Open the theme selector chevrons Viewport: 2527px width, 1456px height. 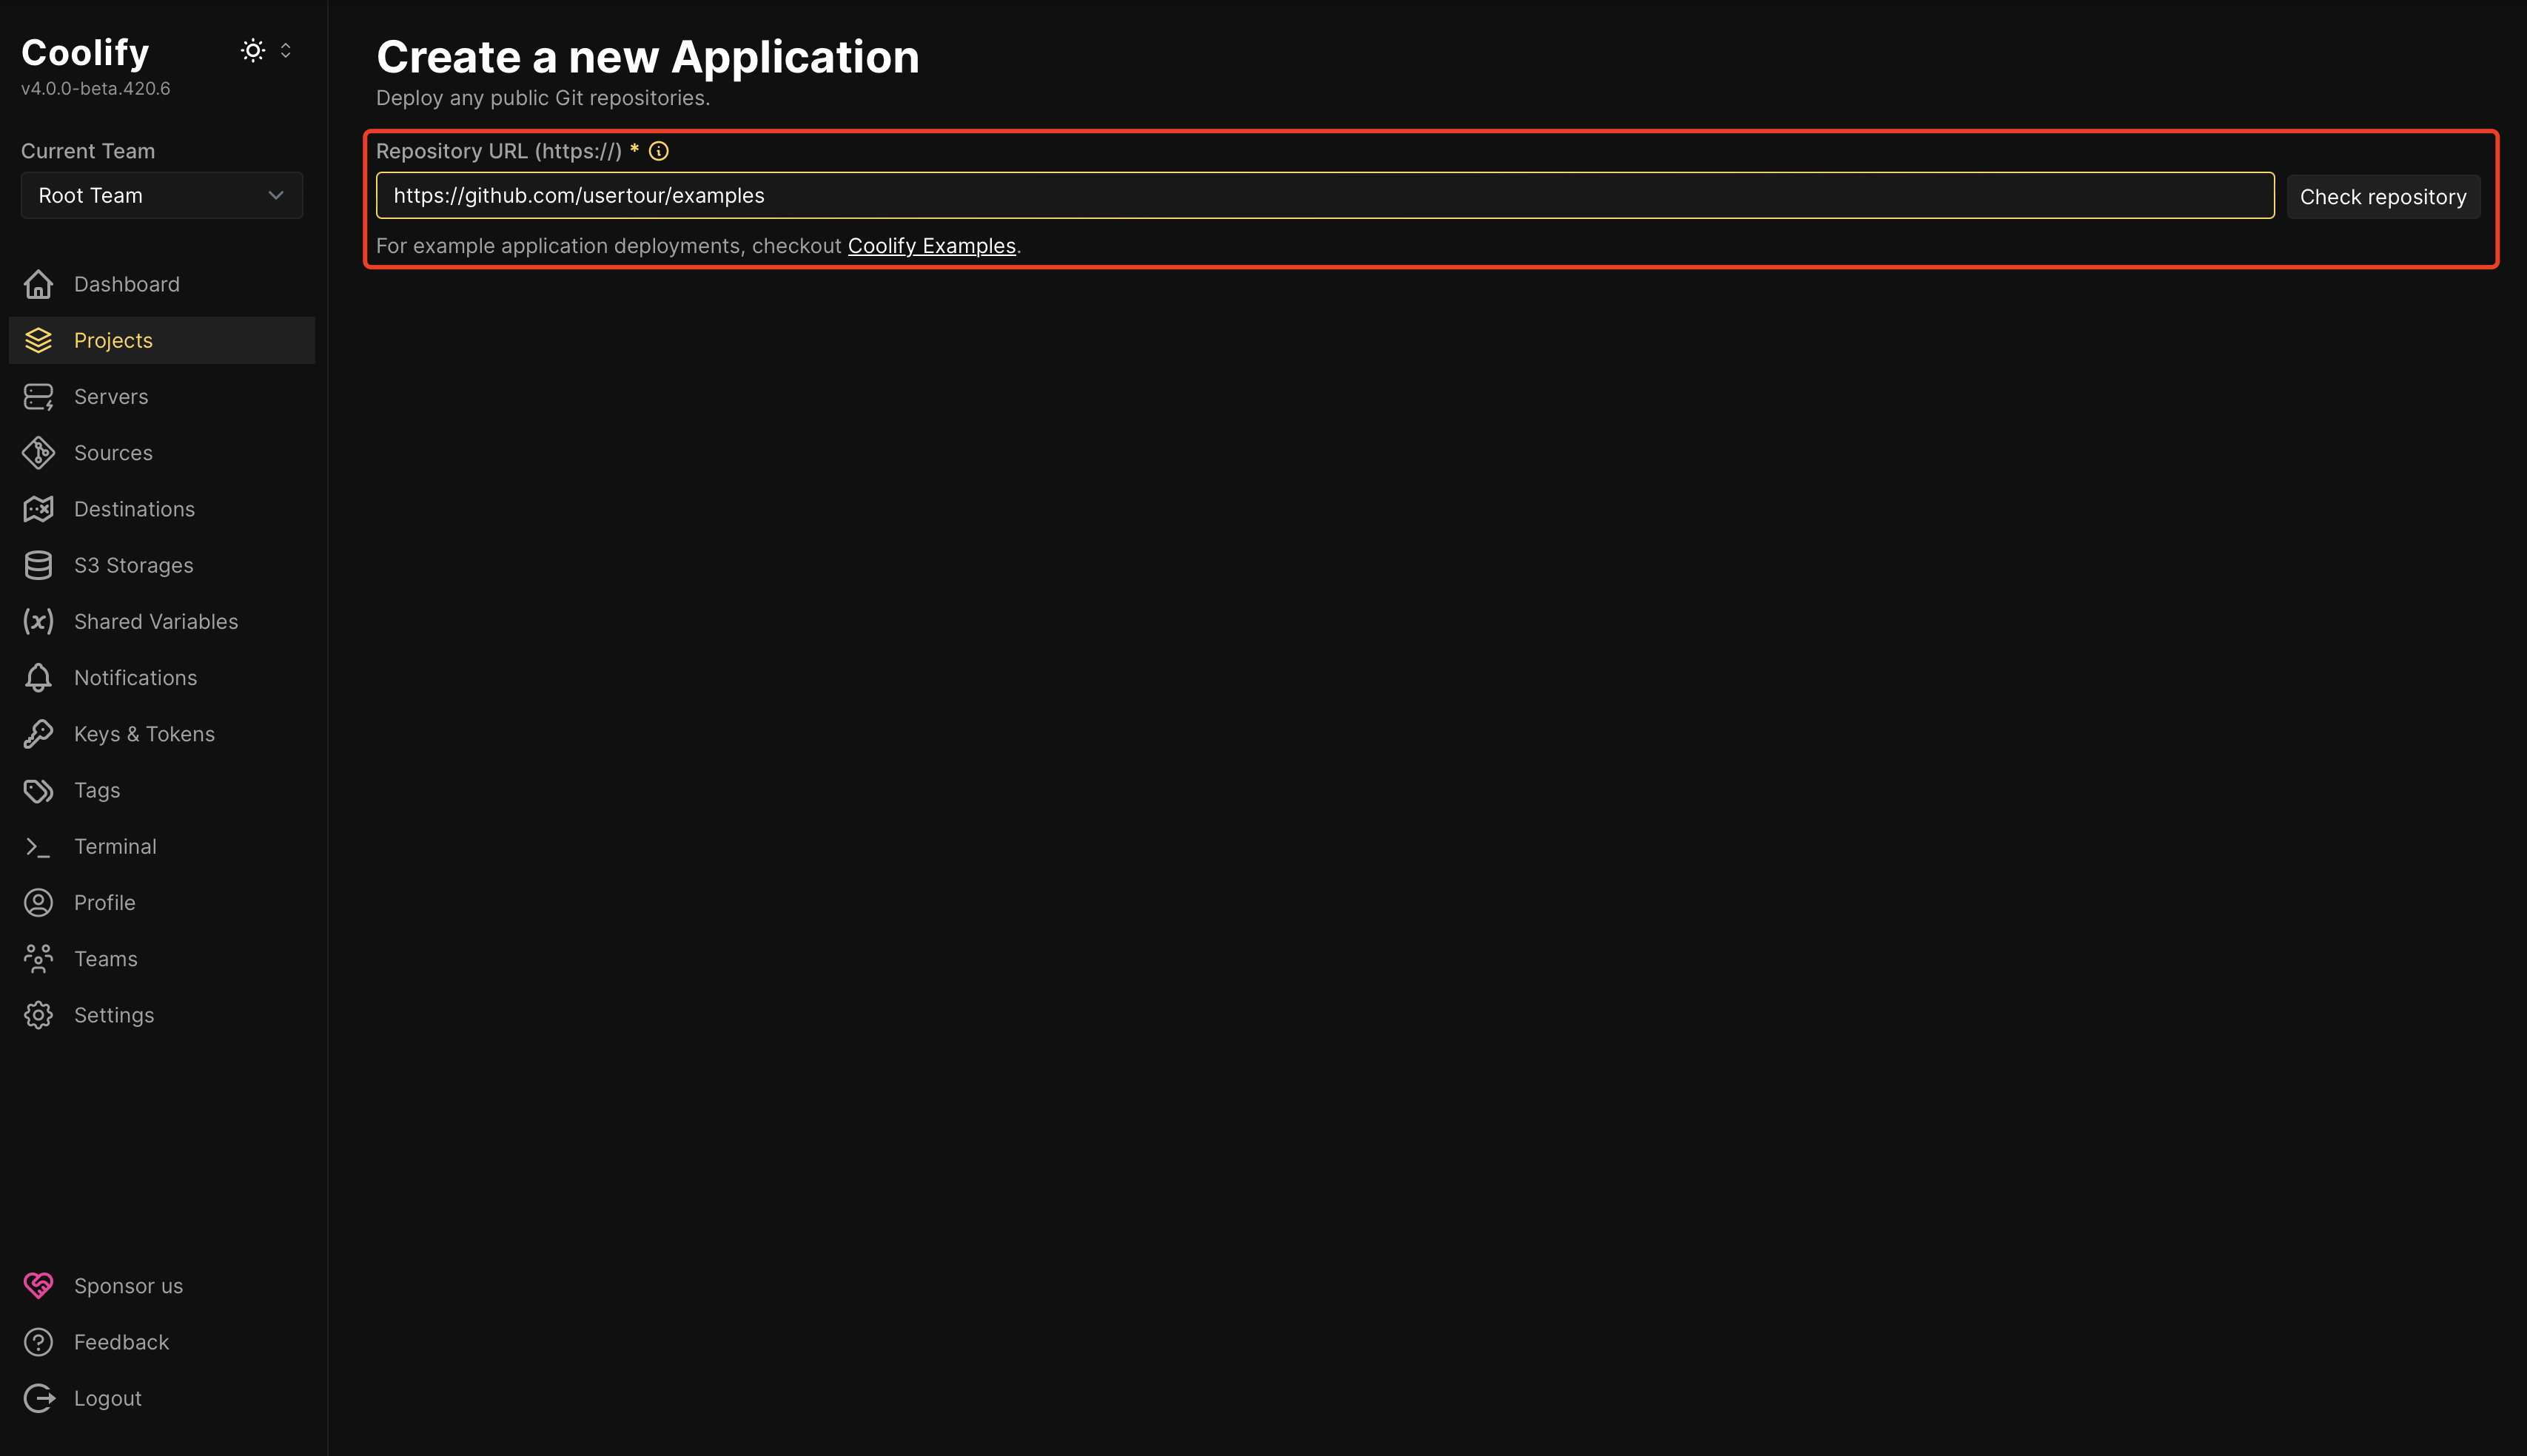tap(285, 51)
